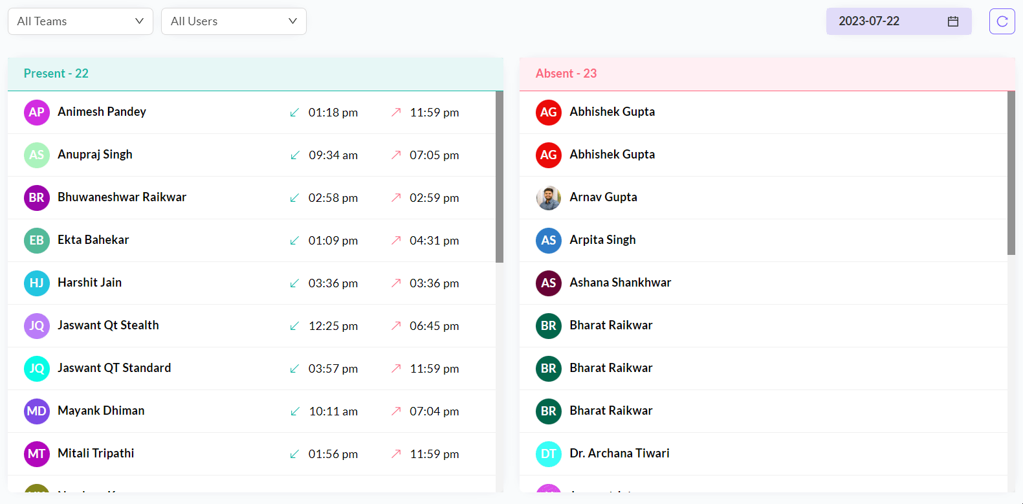The height and width of the screenshot is (504, 1023).
Task: Select Animesh Pandey name
Action: click(102, 111)
